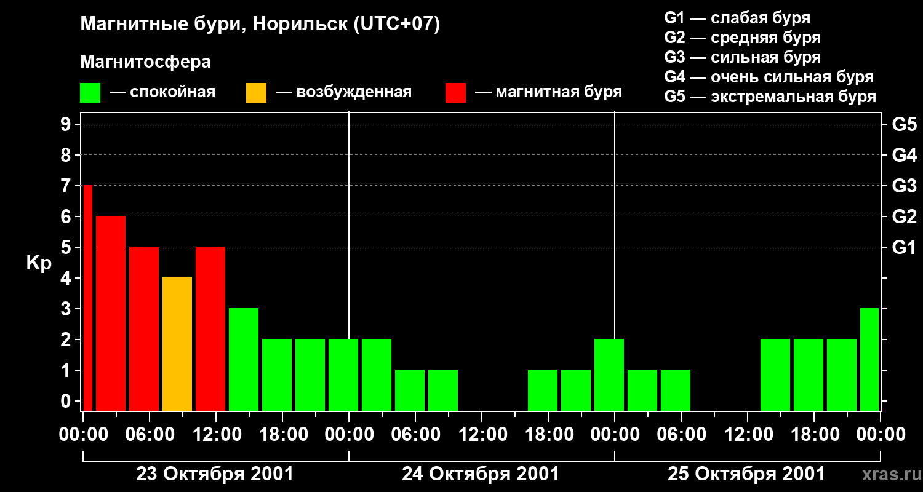923x492 pixels.
Task: Select the green Kp 3 bar on 23 Октября
Action: 244,359
